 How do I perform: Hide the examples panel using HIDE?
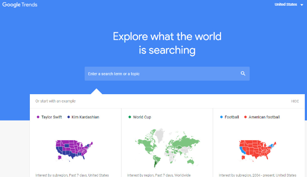(295, 101)
